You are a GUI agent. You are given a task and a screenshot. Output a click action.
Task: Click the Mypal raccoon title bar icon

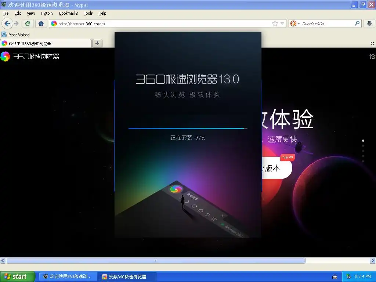point(3,4)
